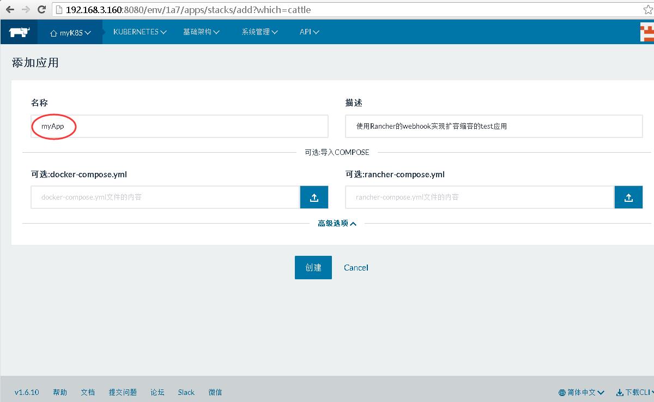The width and height of the screenshot is (654, 402).
Task: Click the 名称 field label
Action: tap(39, 103)
